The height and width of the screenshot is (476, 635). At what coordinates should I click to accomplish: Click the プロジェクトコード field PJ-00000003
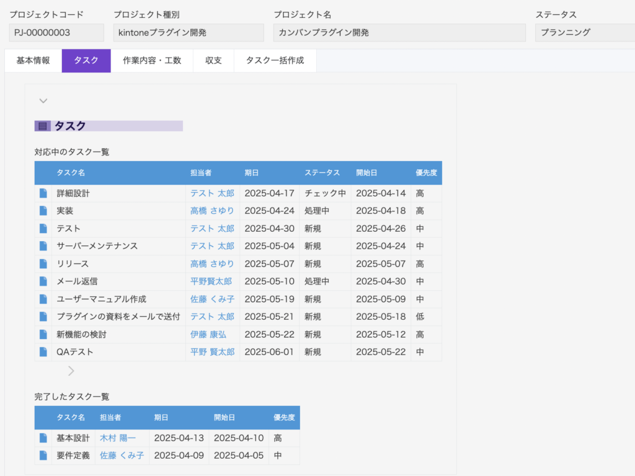click(x=56, y=33)
